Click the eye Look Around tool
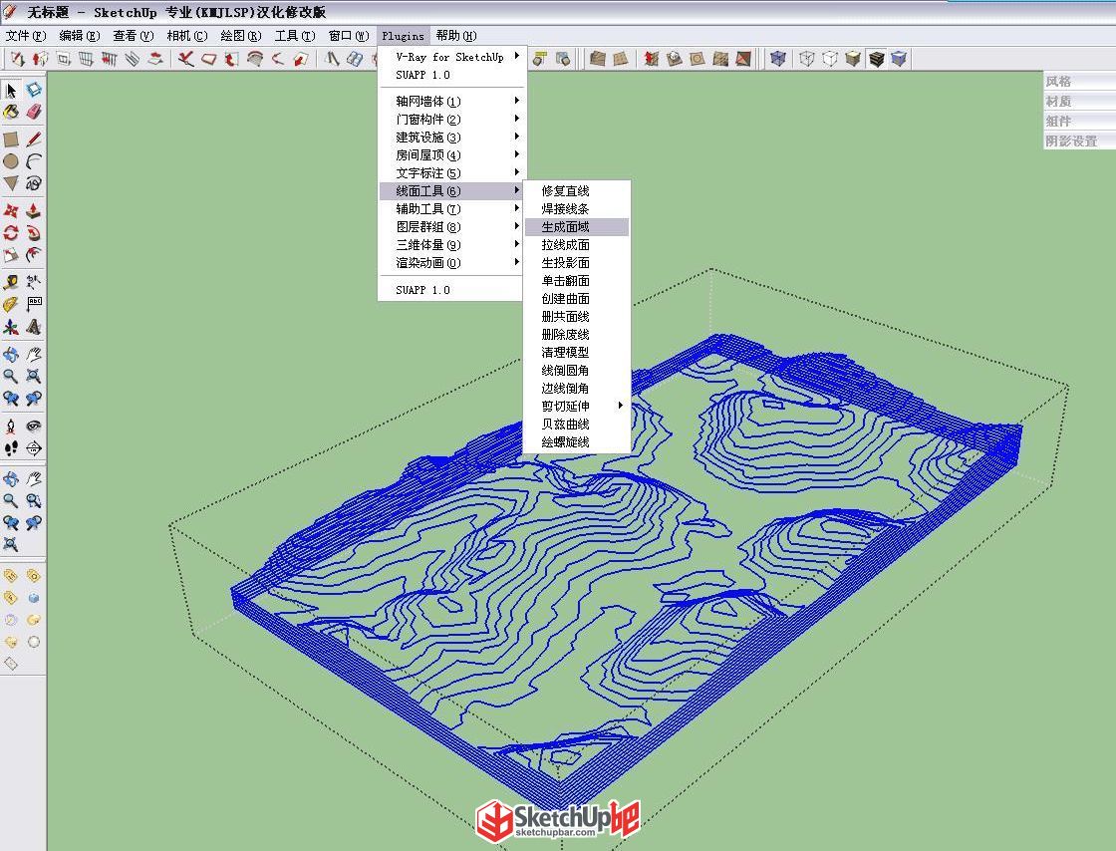 pyautogui.click(x=34, y=426)
